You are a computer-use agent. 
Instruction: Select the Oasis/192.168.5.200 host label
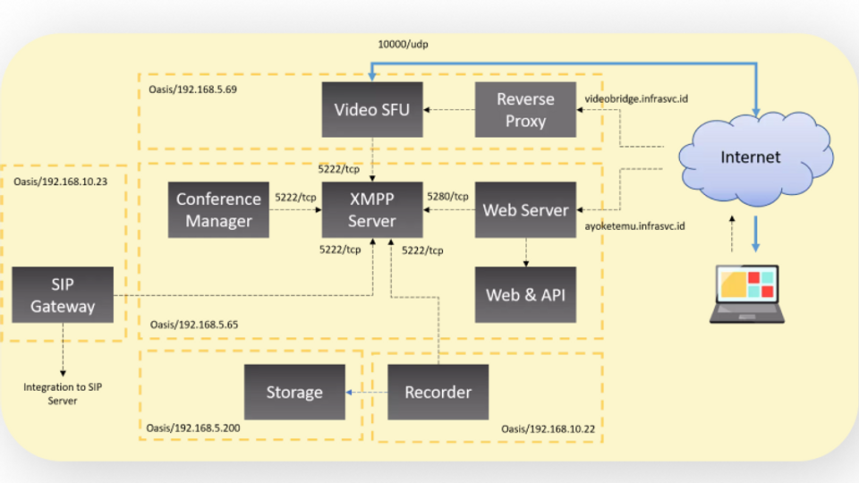point(192,428)
